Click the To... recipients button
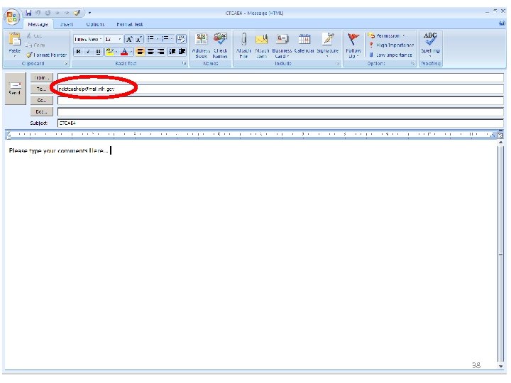511x383 pixels. pyautogui.click(x=41, y=89)
